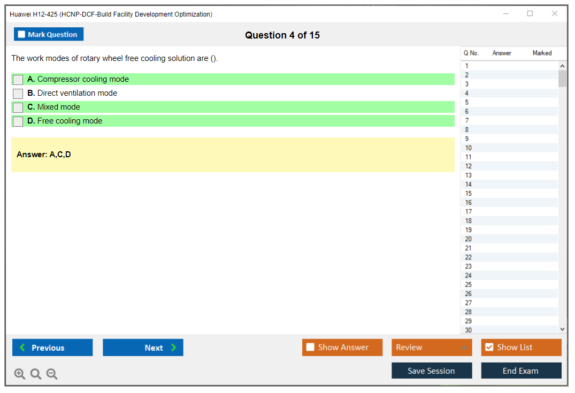Open the Review dropdown menu
The width and height of the screenshot is (575, 393).
pyautogui.click(x=463, y=348)
